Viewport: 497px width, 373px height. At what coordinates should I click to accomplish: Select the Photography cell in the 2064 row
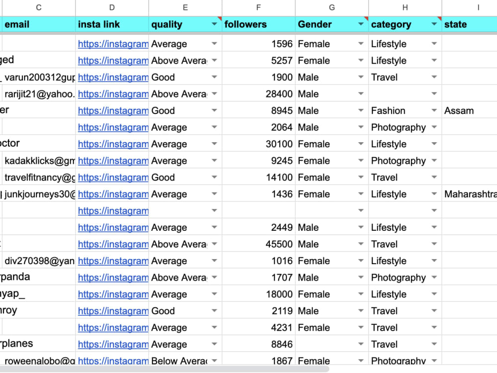(x=405, y=127)
